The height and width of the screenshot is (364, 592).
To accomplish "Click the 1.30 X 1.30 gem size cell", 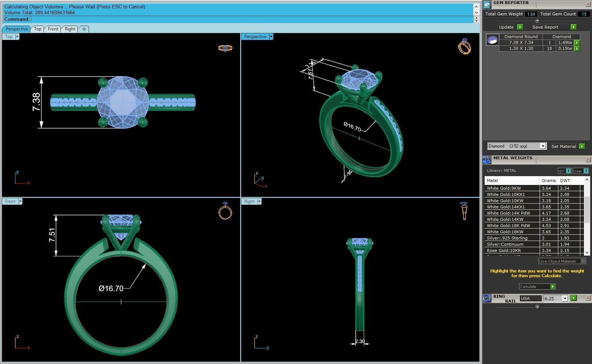I will pyautogui.click(x=521, y=48).
